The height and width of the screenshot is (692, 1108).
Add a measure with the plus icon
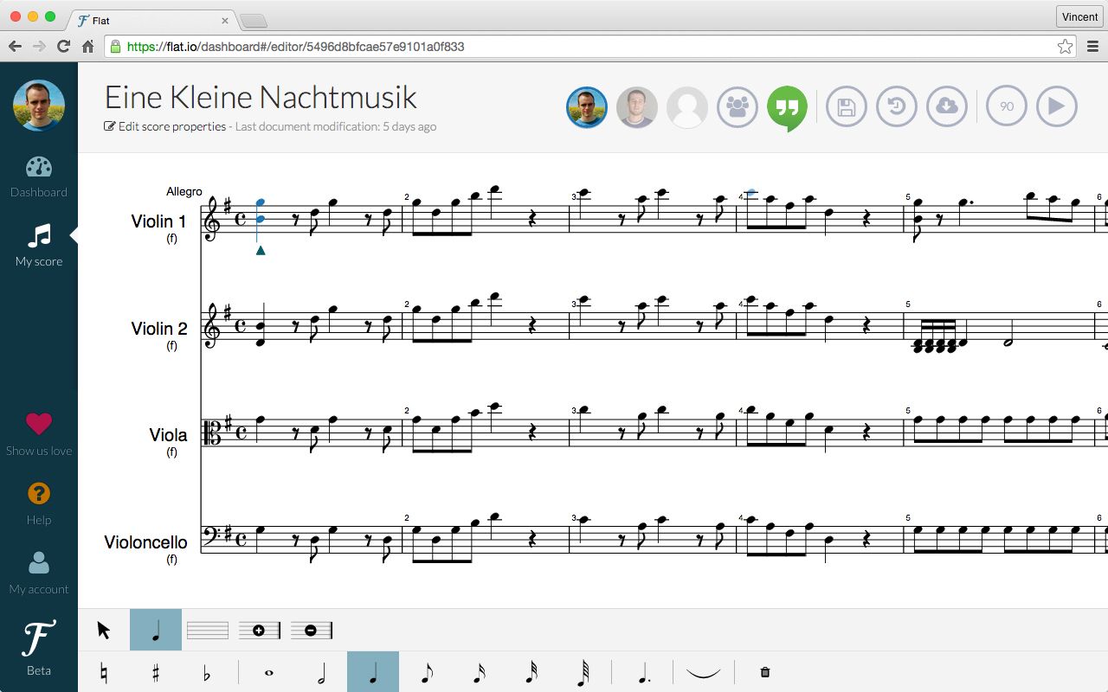(x=259, y=631)
